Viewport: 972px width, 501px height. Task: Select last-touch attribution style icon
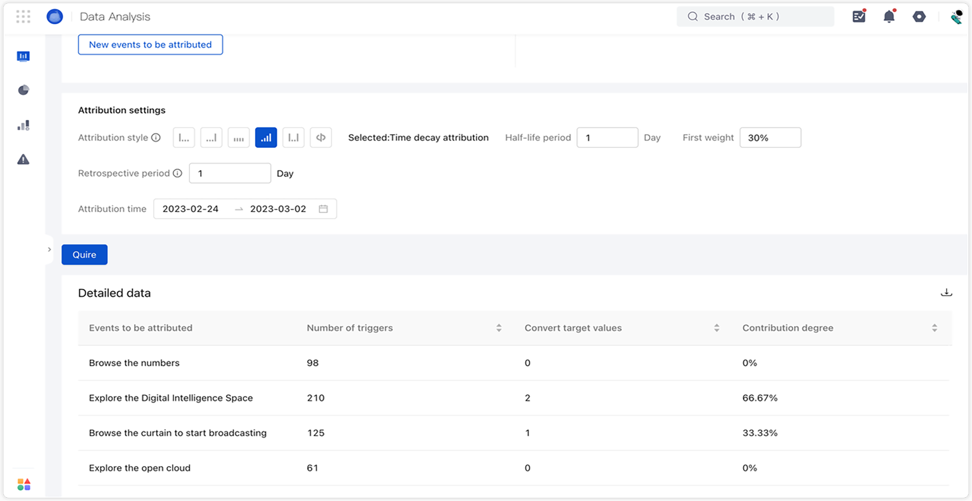(x=211, y=138)
